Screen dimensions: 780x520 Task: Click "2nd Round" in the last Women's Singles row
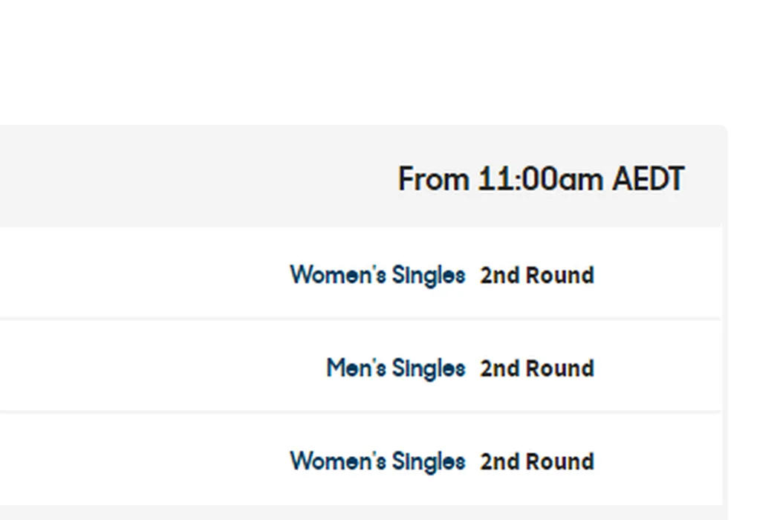[x=537, y=461]
